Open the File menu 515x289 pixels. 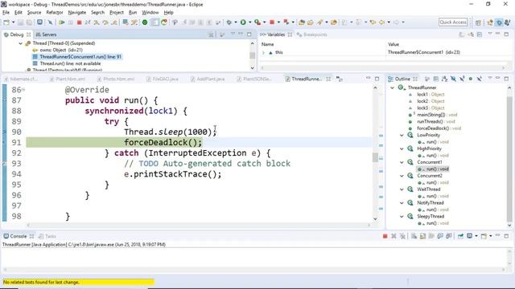click(6, 13)
